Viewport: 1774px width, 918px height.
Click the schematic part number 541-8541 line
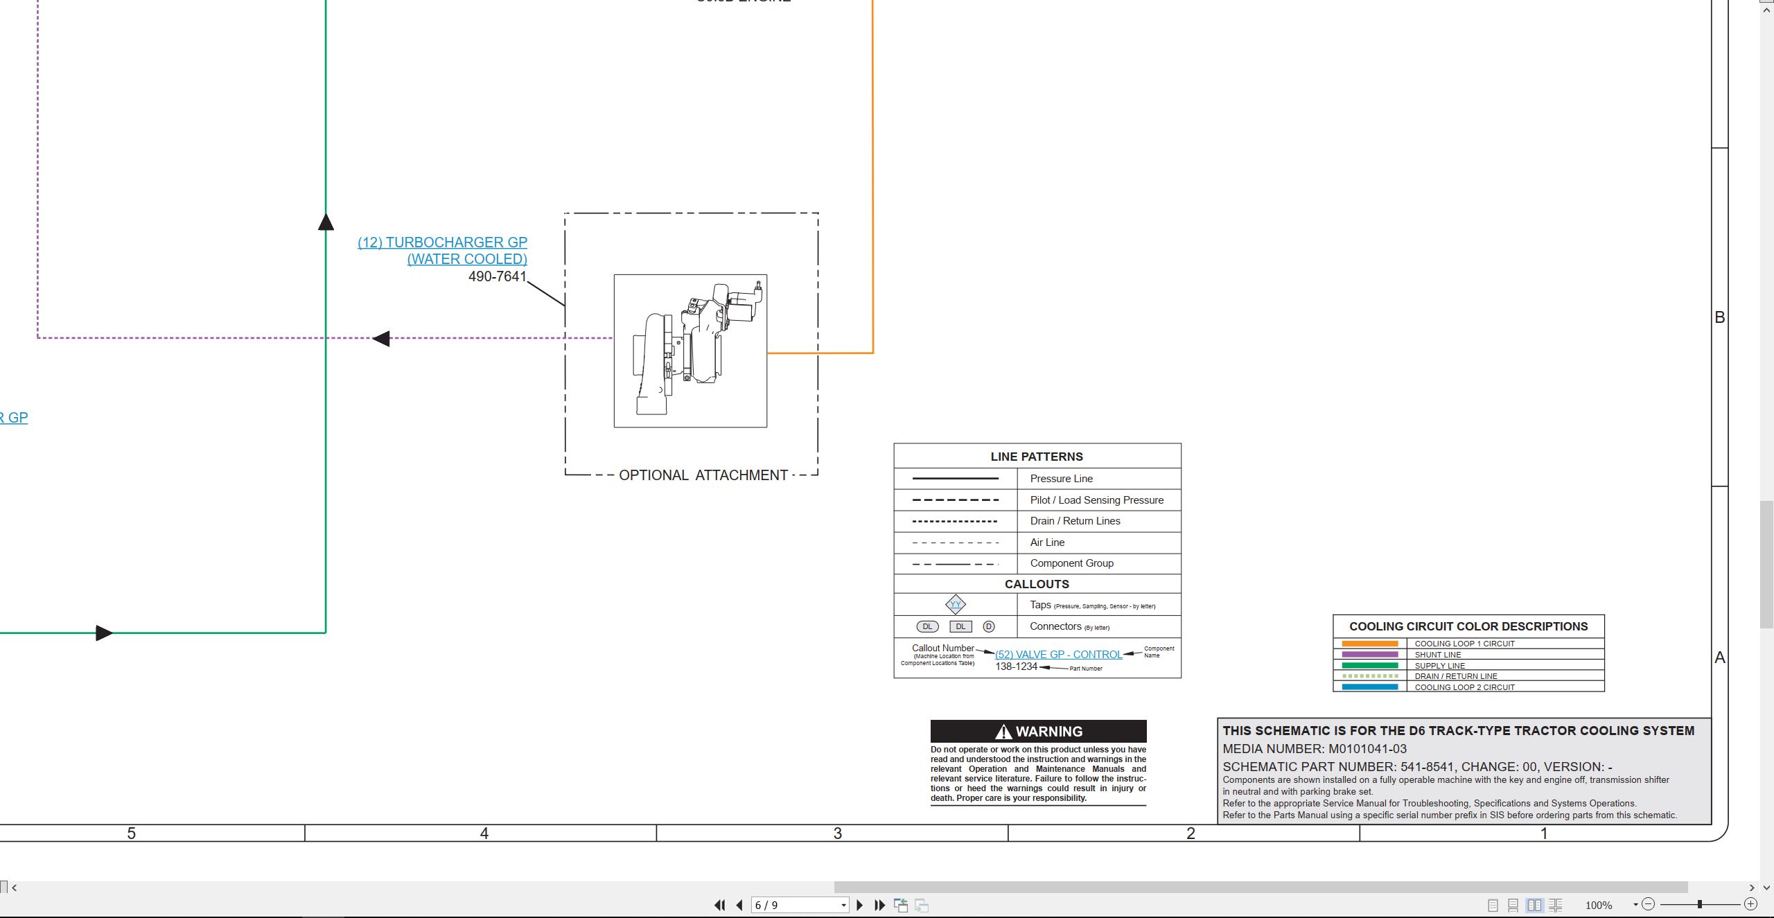tap(1417, 767)
